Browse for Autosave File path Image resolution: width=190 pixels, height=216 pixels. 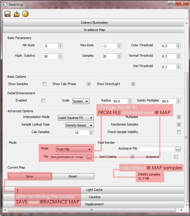click(x=178, y=149)
